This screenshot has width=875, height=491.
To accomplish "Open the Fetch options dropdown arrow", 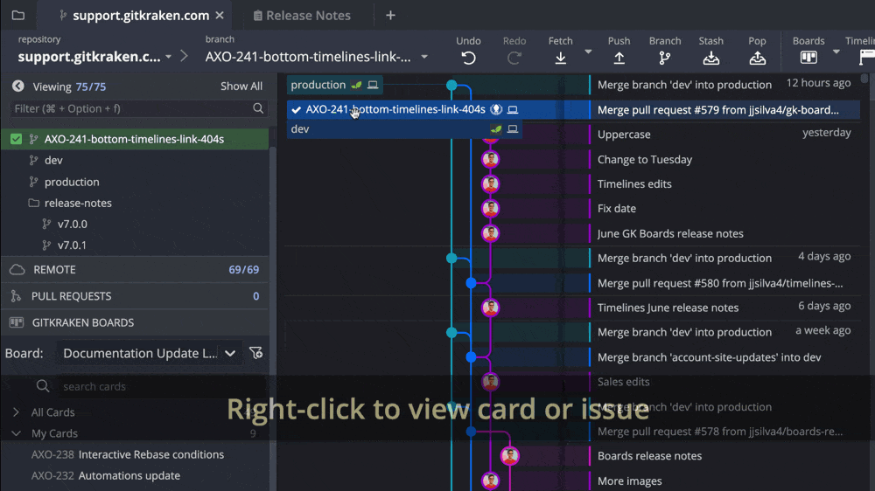I will pyautogui.click(x=588, y=52).
